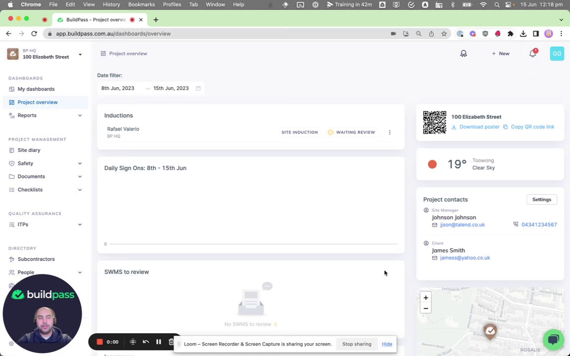The width and height of the screenshot is (570, 356).
Task: Click the Loom grid drag handle icon
Action: [x=133, y=342]
